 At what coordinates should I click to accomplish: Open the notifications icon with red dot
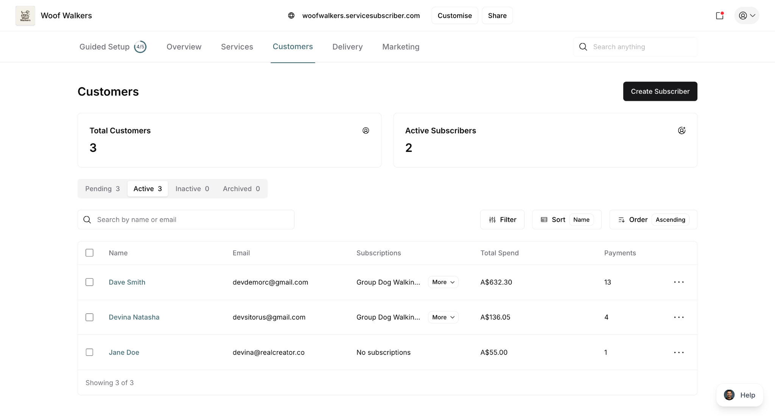720,15
